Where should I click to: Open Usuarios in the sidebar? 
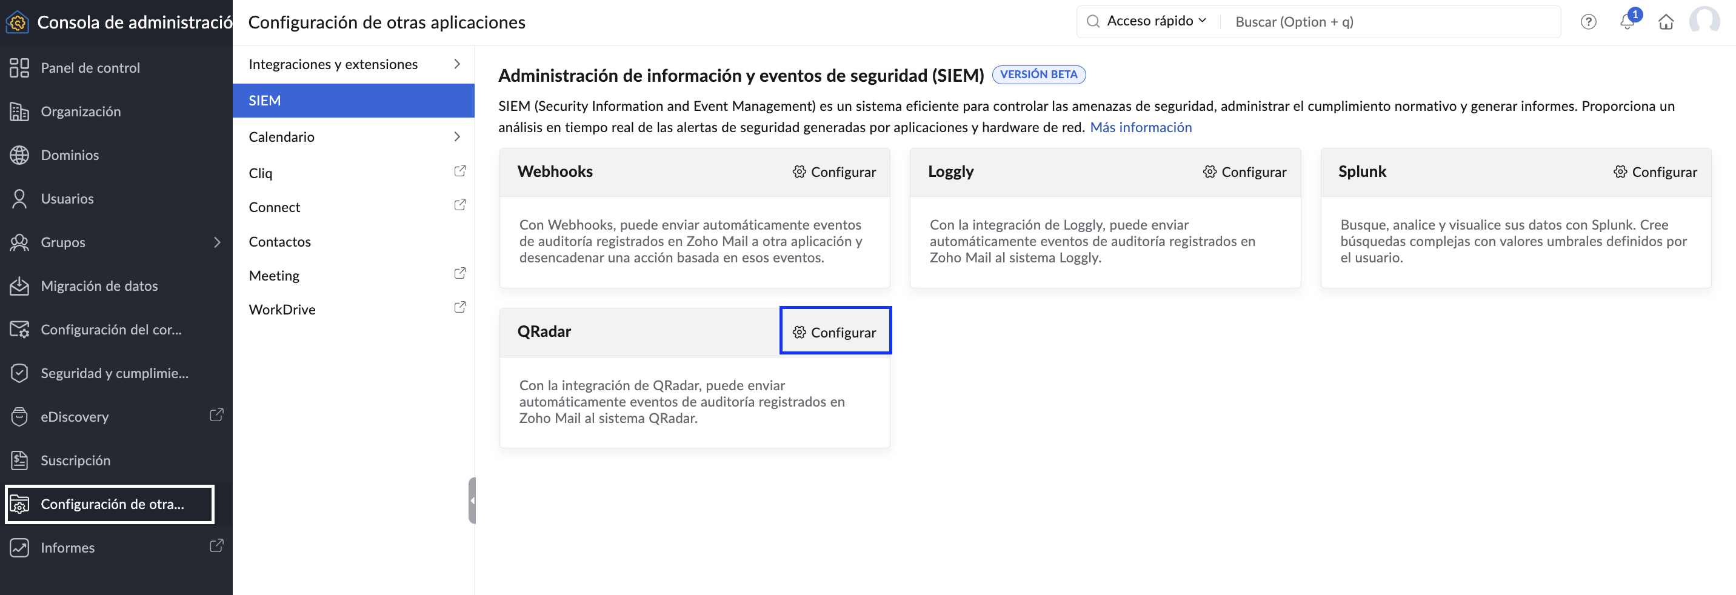pos(116,199)
